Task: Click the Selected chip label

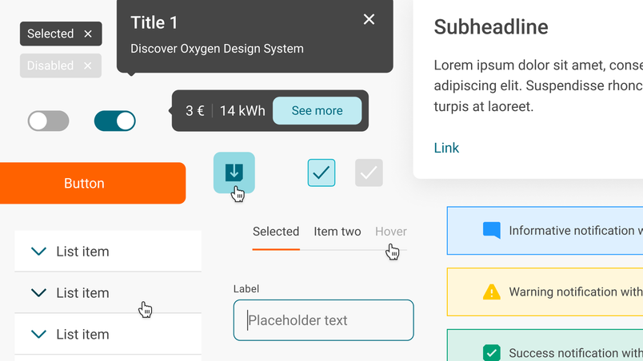Action: point(50,34)
